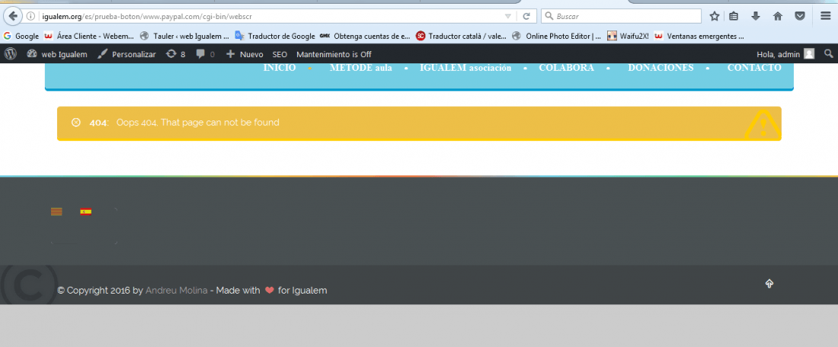
Task: Open the Nuevo add-new menu
Action: pyautogui.click(x=245, y=54)
